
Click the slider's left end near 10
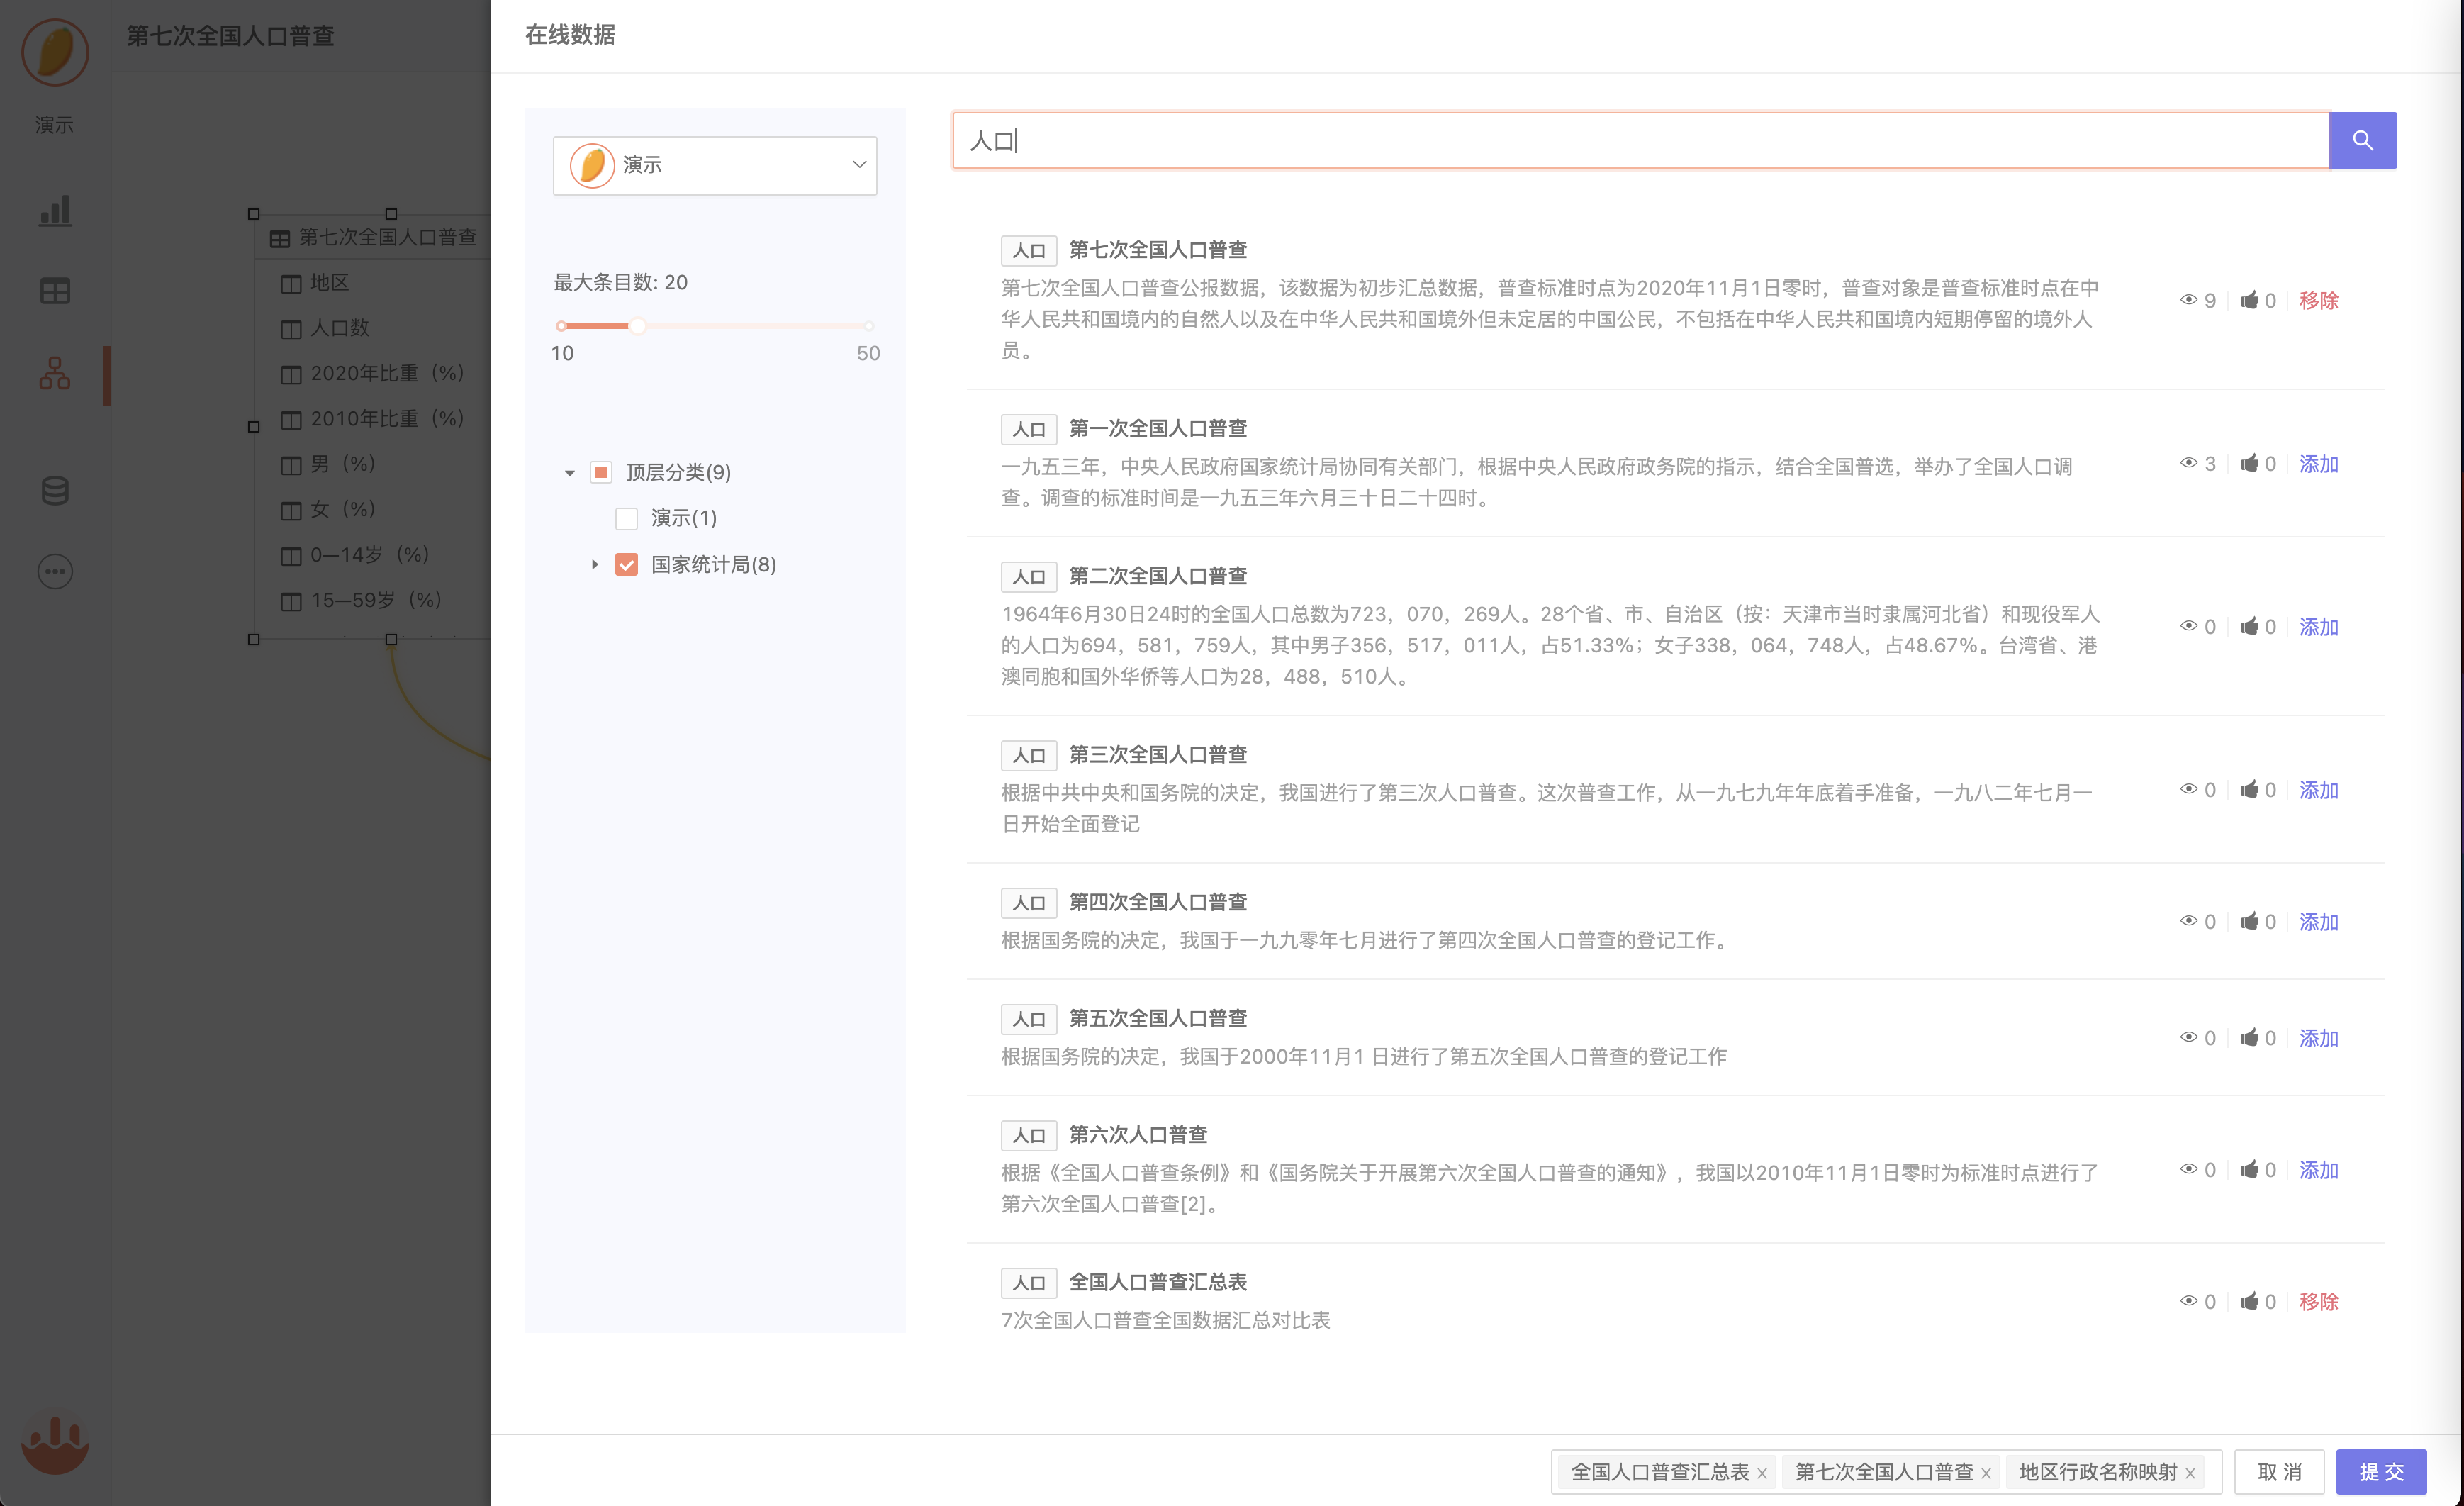[x=561, y=326]
